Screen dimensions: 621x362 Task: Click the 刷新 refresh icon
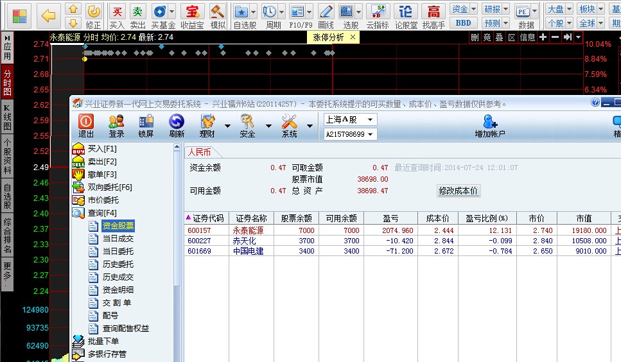(x=177, y=126)
